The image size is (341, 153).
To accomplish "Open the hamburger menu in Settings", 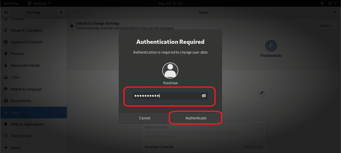I will [x=61, y=12].
